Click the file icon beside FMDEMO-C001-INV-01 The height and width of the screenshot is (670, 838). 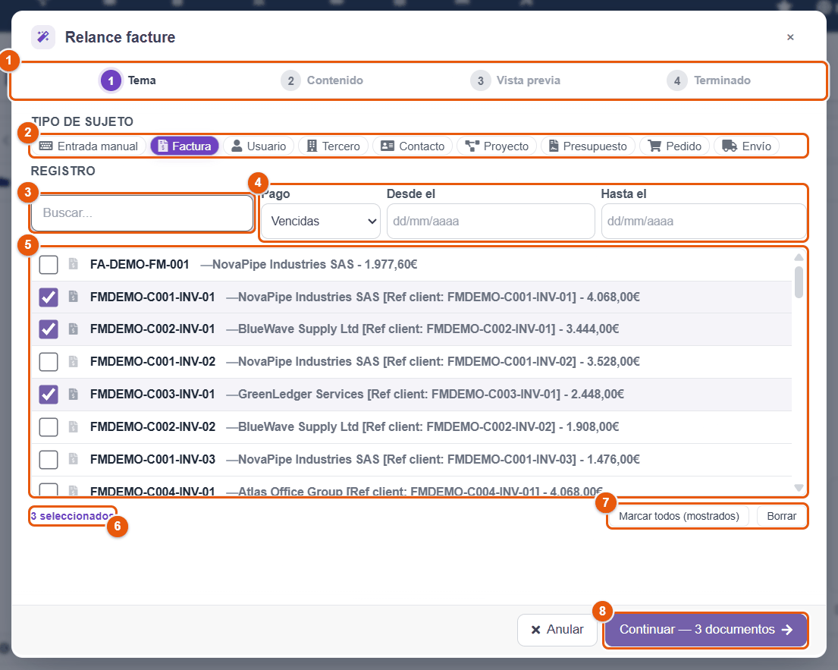(74, 297)
